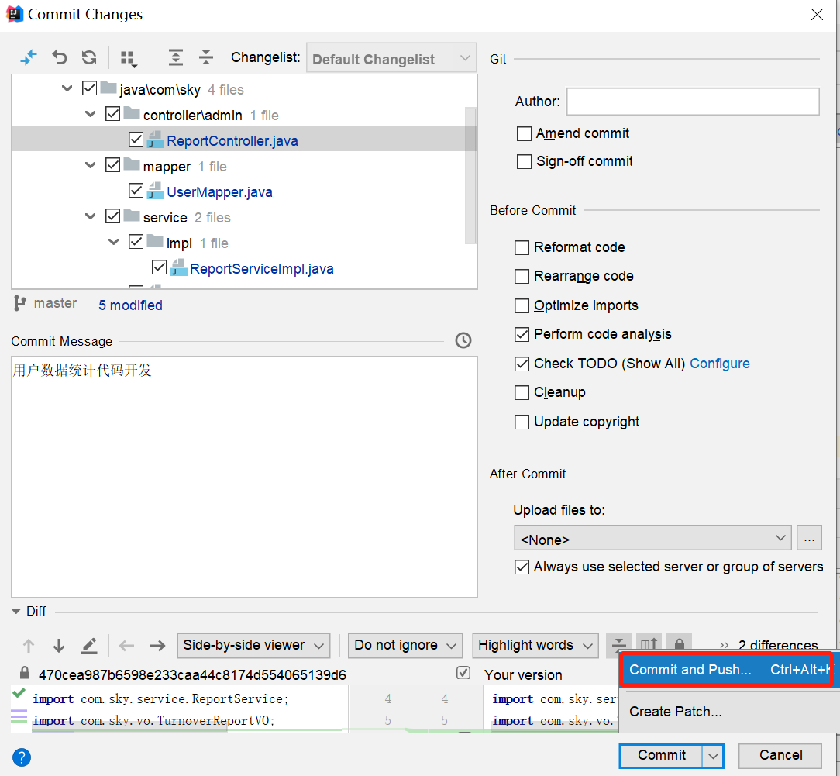Click the Collapse All icon
Screen dimensions: 840x776
[x=206, y=57]
